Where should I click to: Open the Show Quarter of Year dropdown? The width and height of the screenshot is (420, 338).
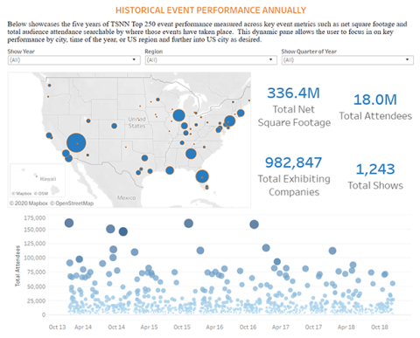pos(347,60)
